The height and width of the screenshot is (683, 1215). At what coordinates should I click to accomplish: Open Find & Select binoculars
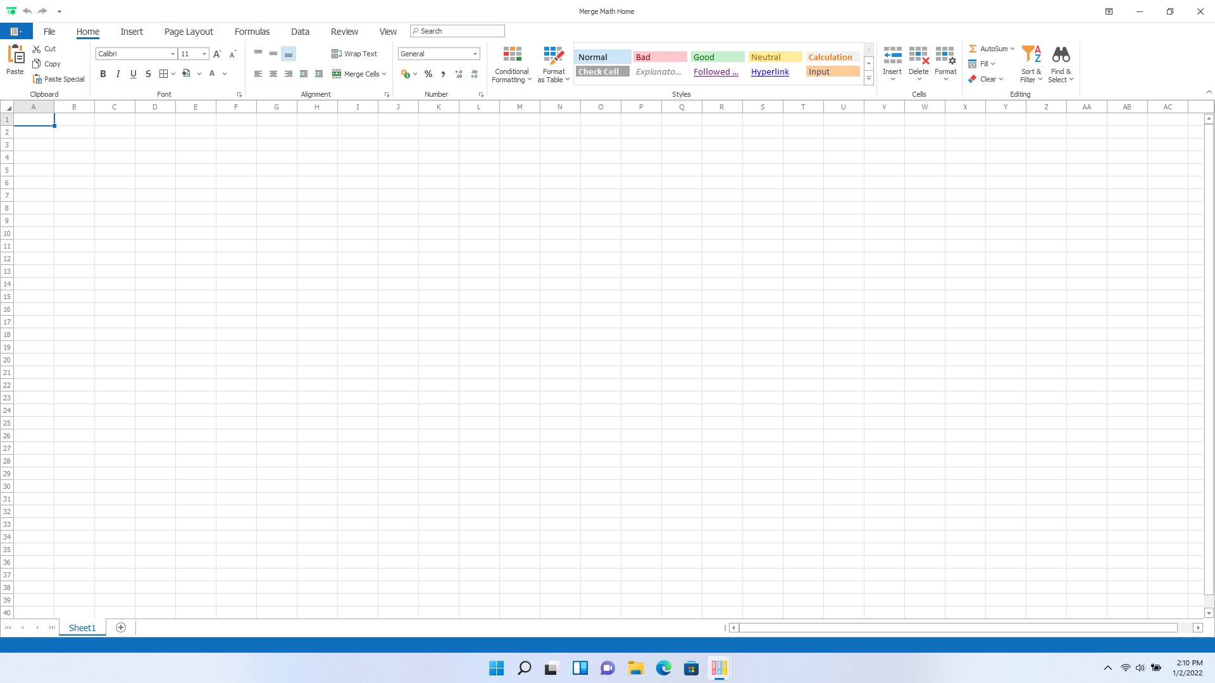point(1061,65)
